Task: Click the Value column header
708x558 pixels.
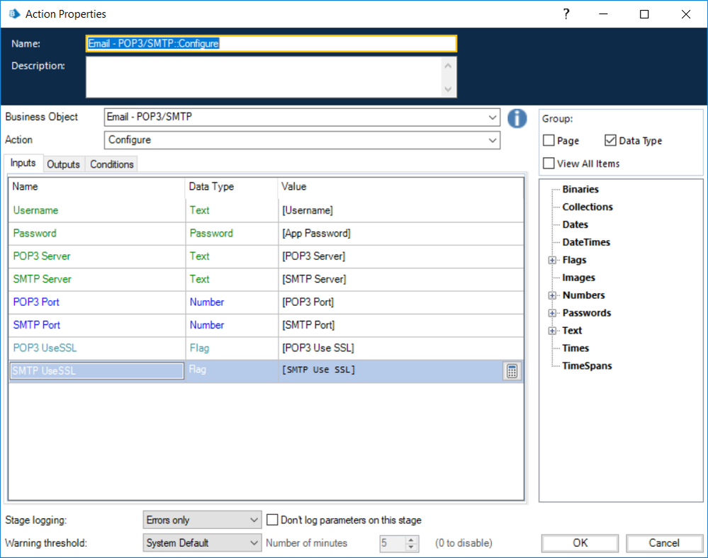Action: (x=400, y=187)
